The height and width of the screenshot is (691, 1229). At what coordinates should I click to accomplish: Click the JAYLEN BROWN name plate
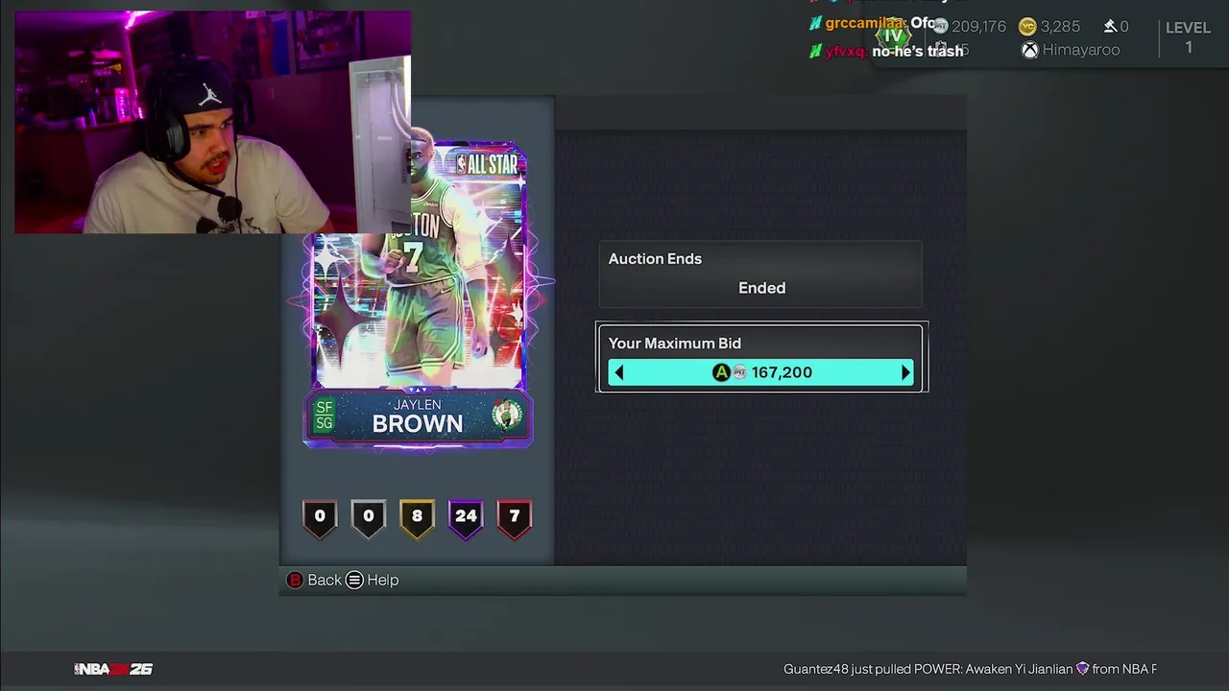point(418,417)
